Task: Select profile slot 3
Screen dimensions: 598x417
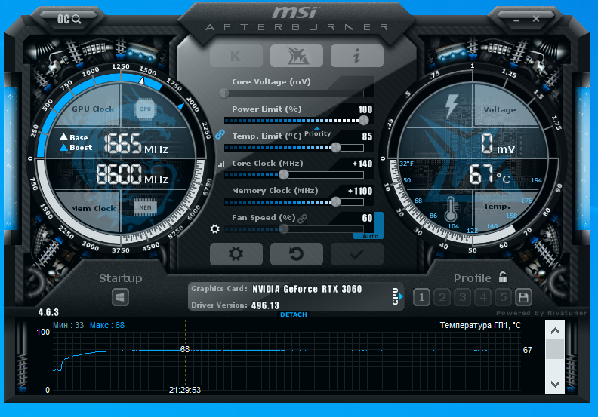Action: (462, 297)
